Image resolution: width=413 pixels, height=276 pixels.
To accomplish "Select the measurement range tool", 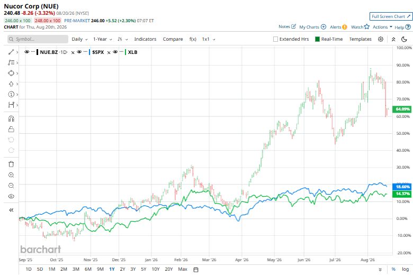I will coord(11,105).
